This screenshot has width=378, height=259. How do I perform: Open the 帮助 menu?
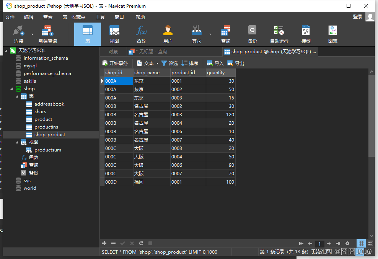click(x=140, y=17)
